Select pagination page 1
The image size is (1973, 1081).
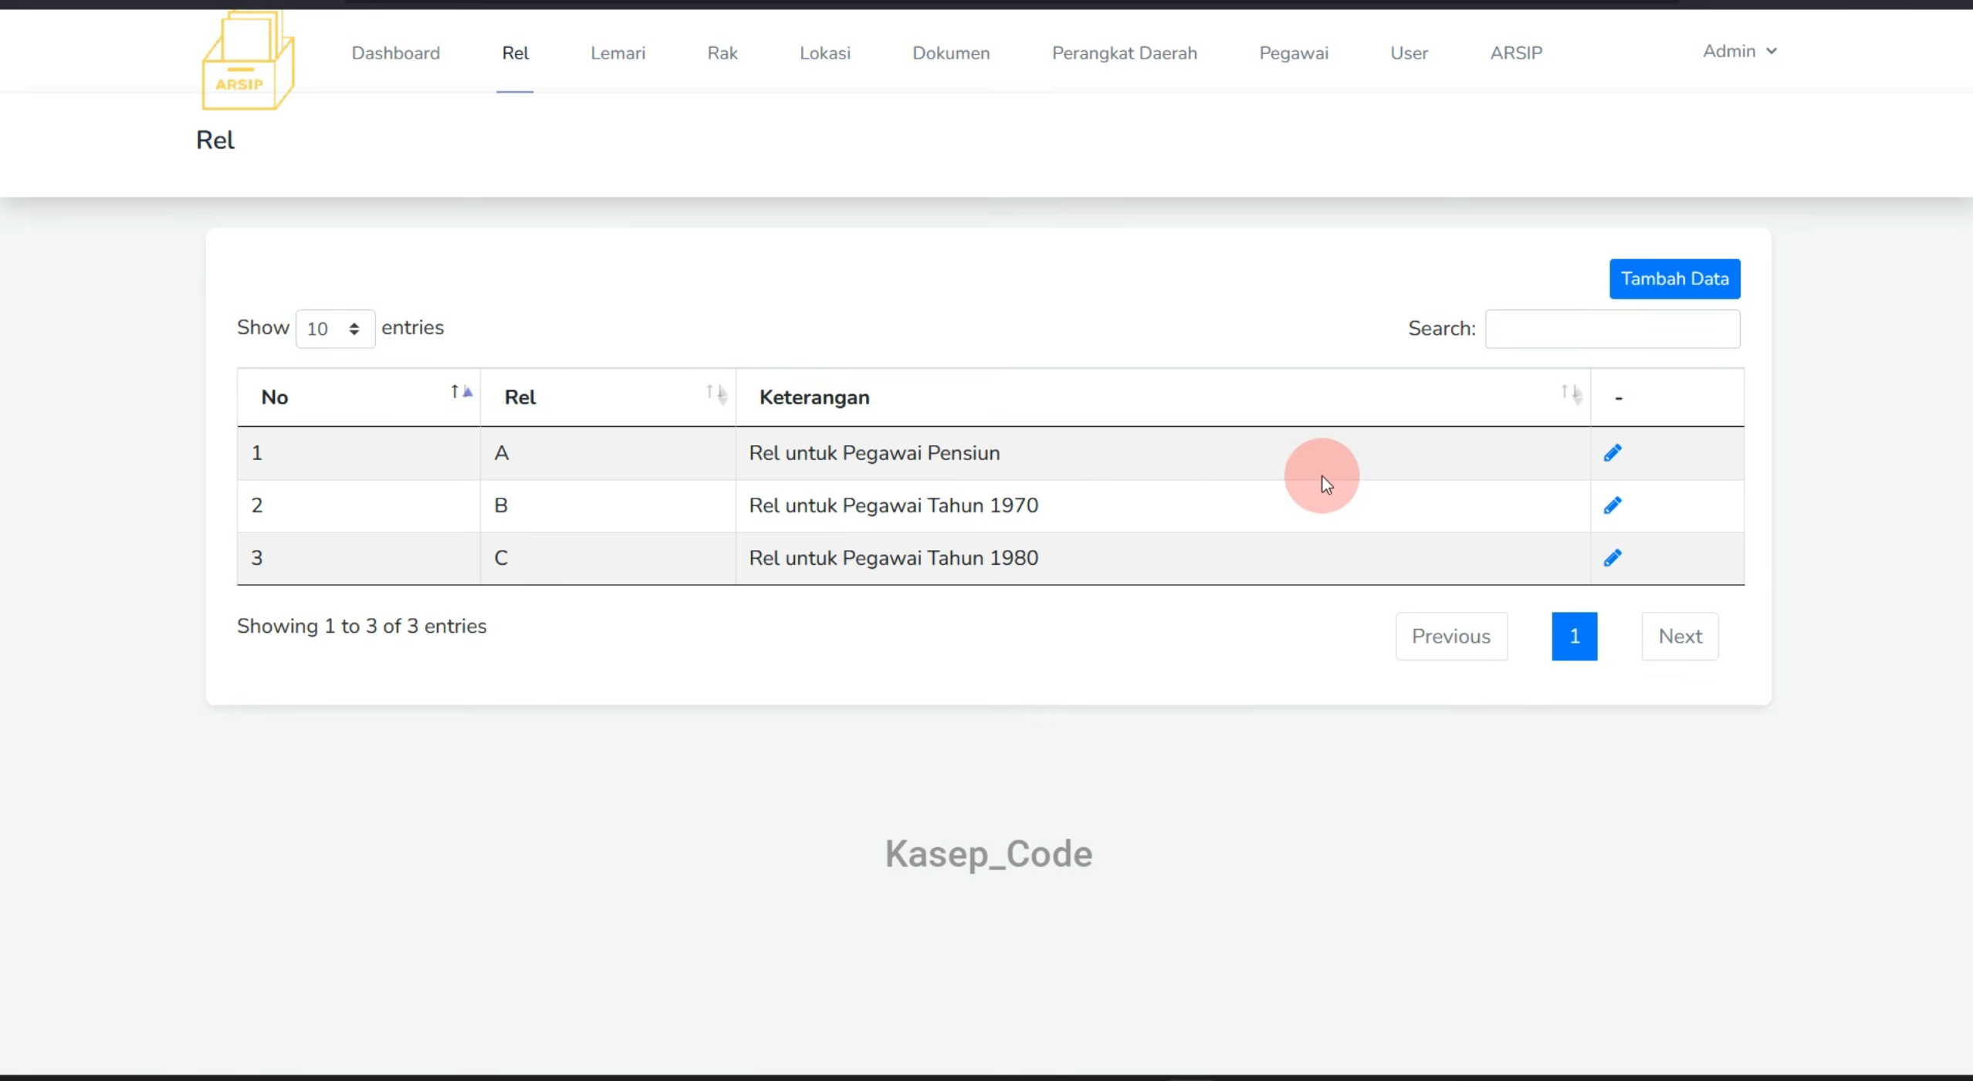[1575, 637]
